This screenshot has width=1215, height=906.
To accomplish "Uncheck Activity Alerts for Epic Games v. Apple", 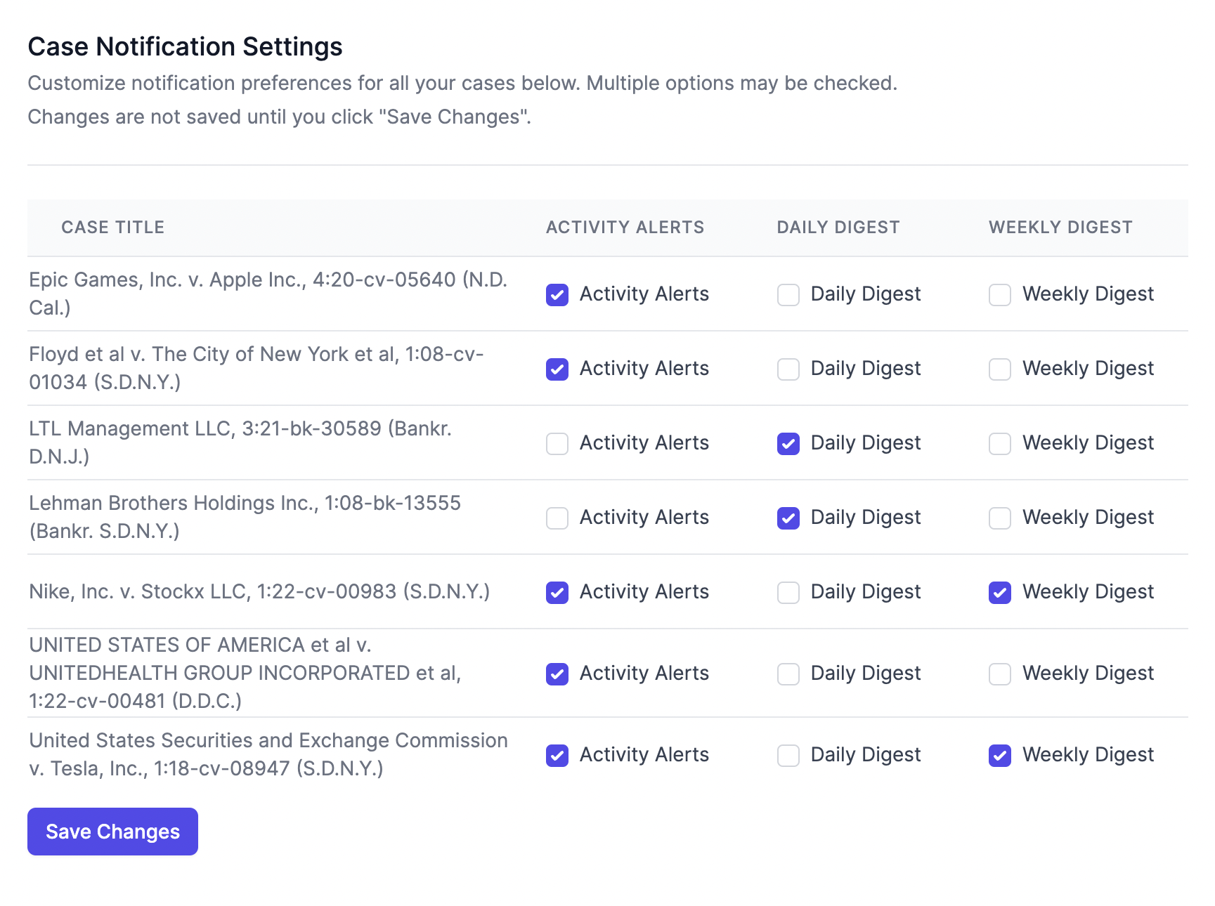I will tap(557, 295).
